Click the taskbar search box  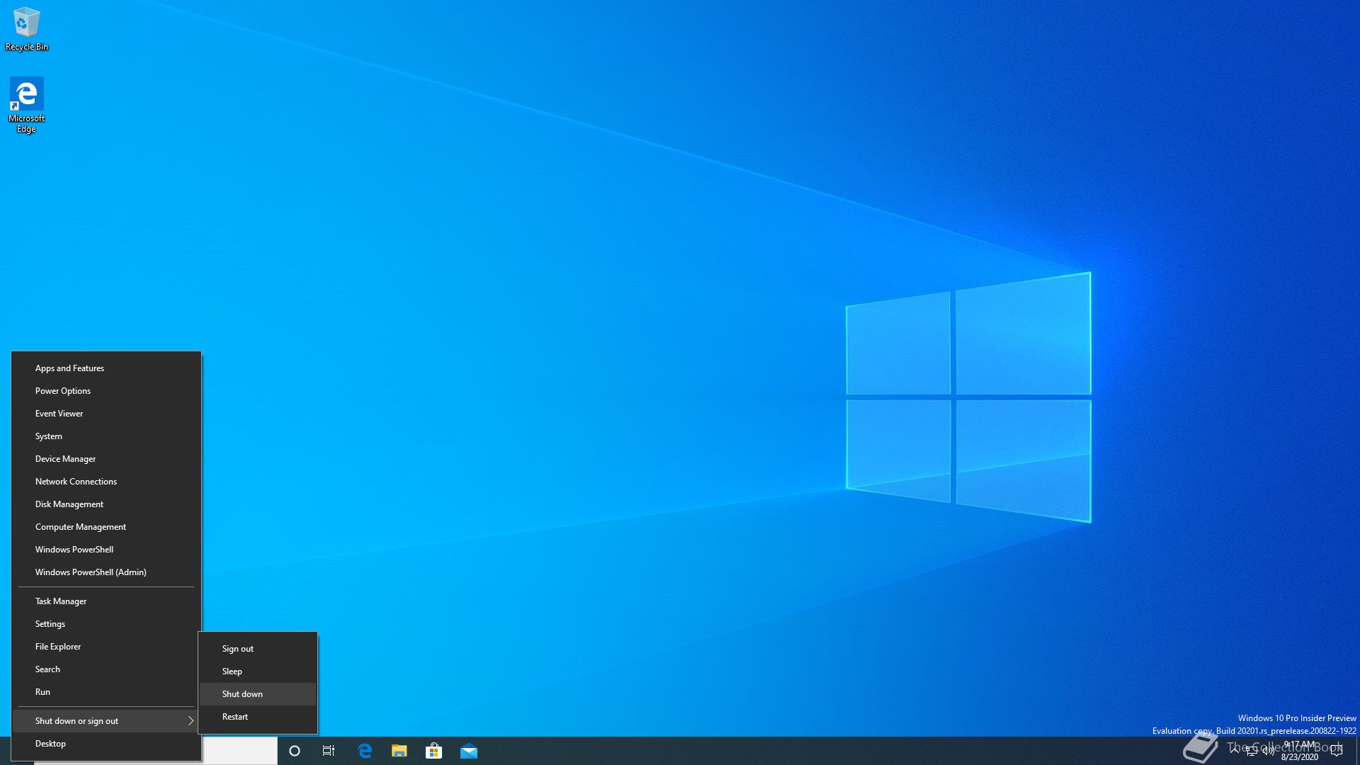[x=239, y=751]
